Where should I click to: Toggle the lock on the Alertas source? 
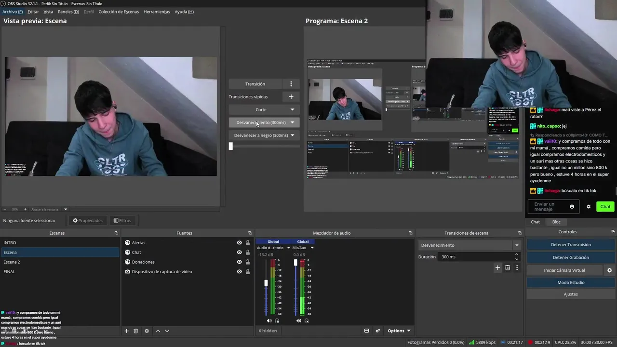(248, 243)
